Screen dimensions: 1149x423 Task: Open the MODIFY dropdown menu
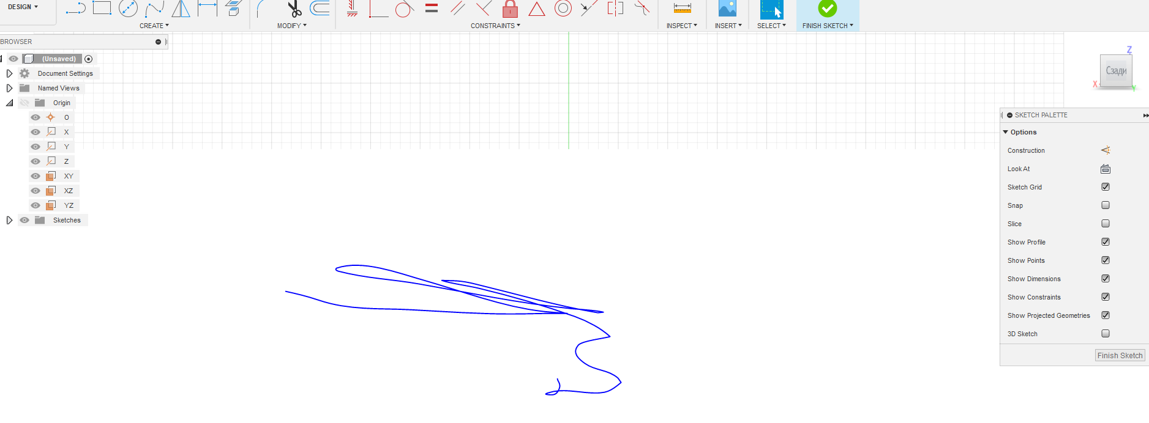292,26
